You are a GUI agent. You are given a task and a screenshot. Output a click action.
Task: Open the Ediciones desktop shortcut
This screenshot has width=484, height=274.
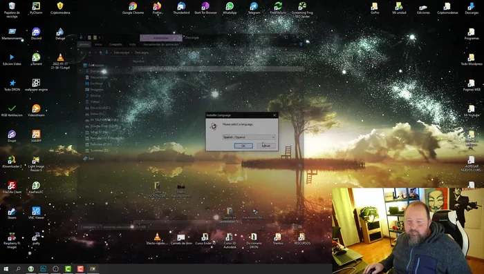(x=423, y=8)
